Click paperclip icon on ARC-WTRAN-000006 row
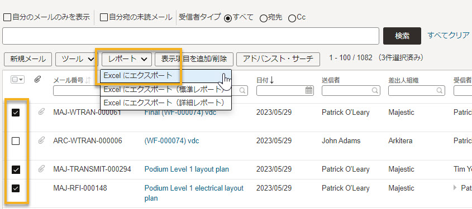Viewport: 472px width, 209px height. click(41, 140)
